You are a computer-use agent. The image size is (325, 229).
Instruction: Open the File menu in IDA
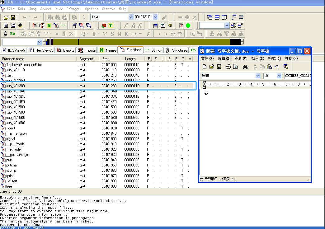pos(10,9)
